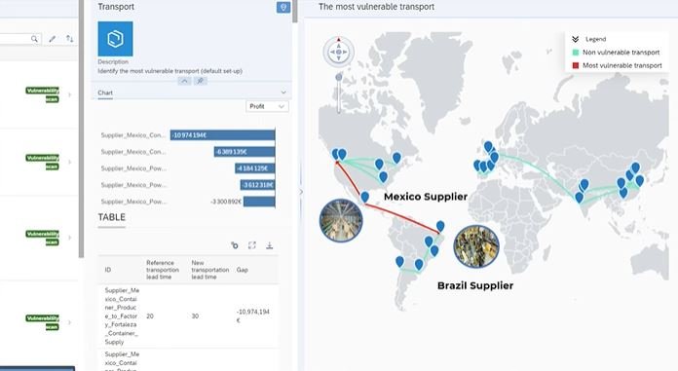
Task: Click the search magnifier icon
Action: 34,39
